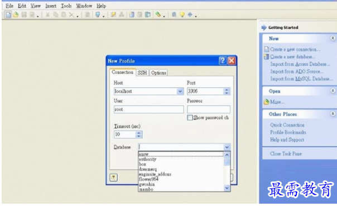Screen dimensions: 337x207
Task: Click the Port spinner arrows
Action: [x=227, y=92]
